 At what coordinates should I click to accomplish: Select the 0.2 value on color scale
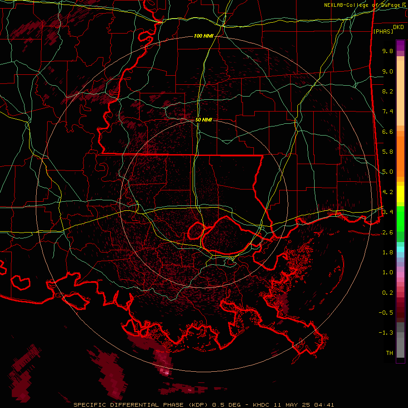(x=388, y=293)
